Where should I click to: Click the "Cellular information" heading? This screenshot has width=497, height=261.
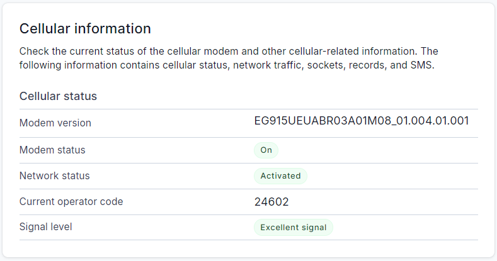[x=85, y=29]
